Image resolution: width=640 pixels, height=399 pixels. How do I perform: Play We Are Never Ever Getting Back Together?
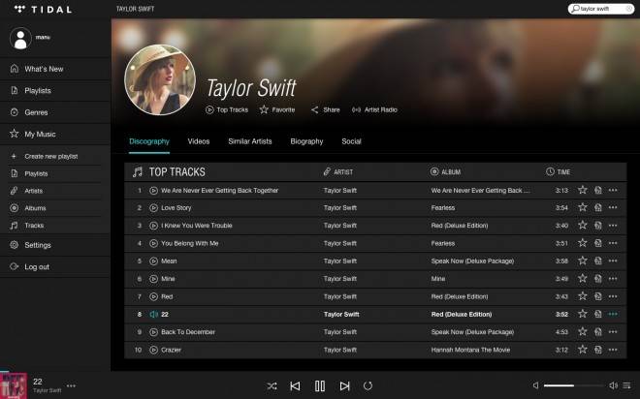tap(153, 191)
